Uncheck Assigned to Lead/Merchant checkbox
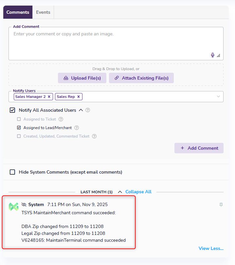 19,128
